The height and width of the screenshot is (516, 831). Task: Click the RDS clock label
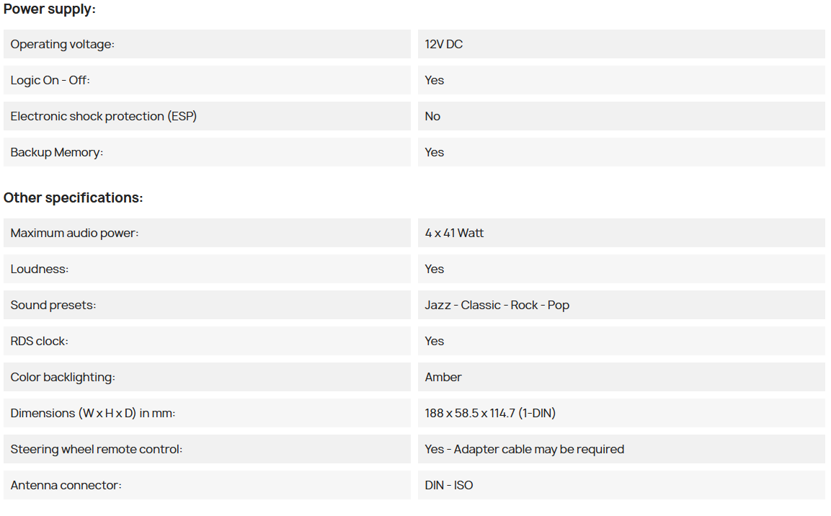(40, 341)
